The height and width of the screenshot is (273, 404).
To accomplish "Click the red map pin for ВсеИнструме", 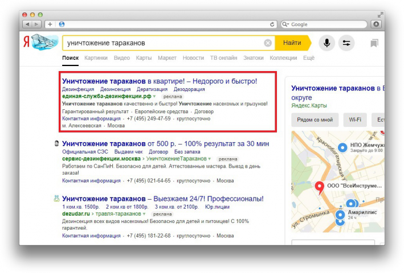I will [320, 187].
